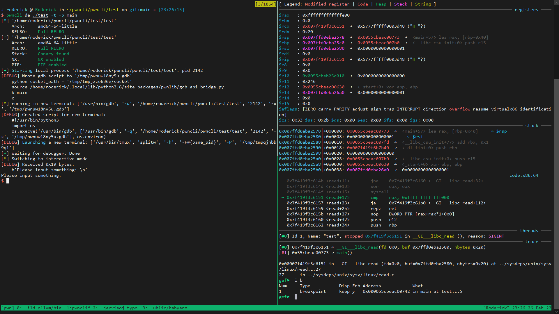Click the current instruction arrow at read+17
559x314 pixels.
click(x=282, y=197)
